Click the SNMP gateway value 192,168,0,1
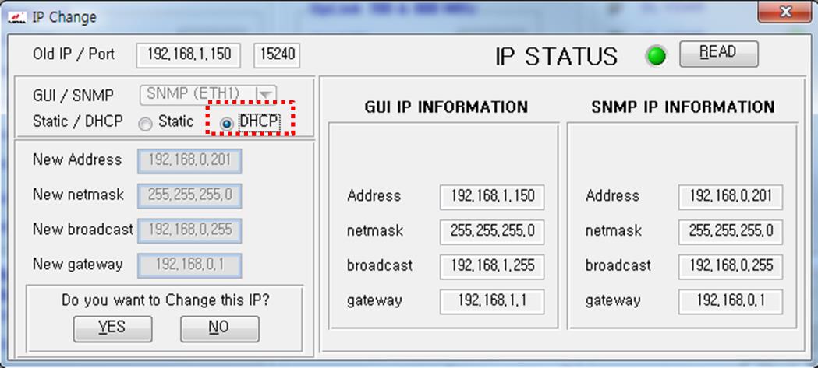This screenshot has width=818, height=368. [x=731, y=301]
